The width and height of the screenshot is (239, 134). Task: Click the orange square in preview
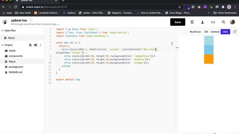(x=209, y=59)
